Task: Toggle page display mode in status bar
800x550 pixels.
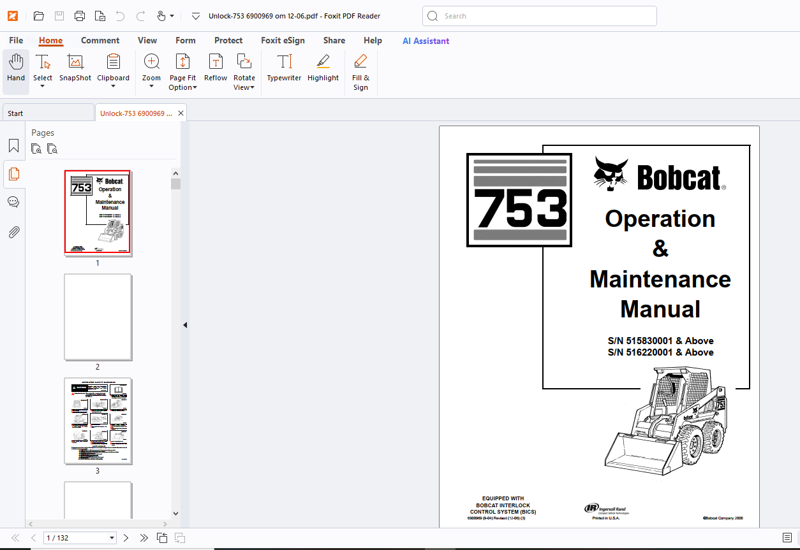Action: (787, 538)
